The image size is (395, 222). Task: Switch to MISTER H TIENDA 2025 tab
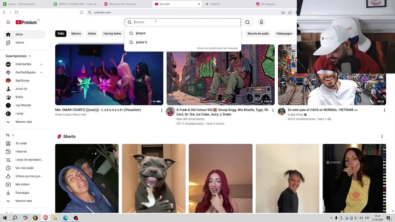pyautogui.click(x=76, y=4)
